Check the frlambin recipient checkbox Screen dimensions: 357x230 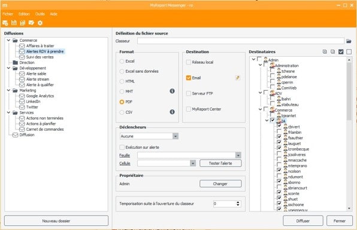[x=279, y=131]
